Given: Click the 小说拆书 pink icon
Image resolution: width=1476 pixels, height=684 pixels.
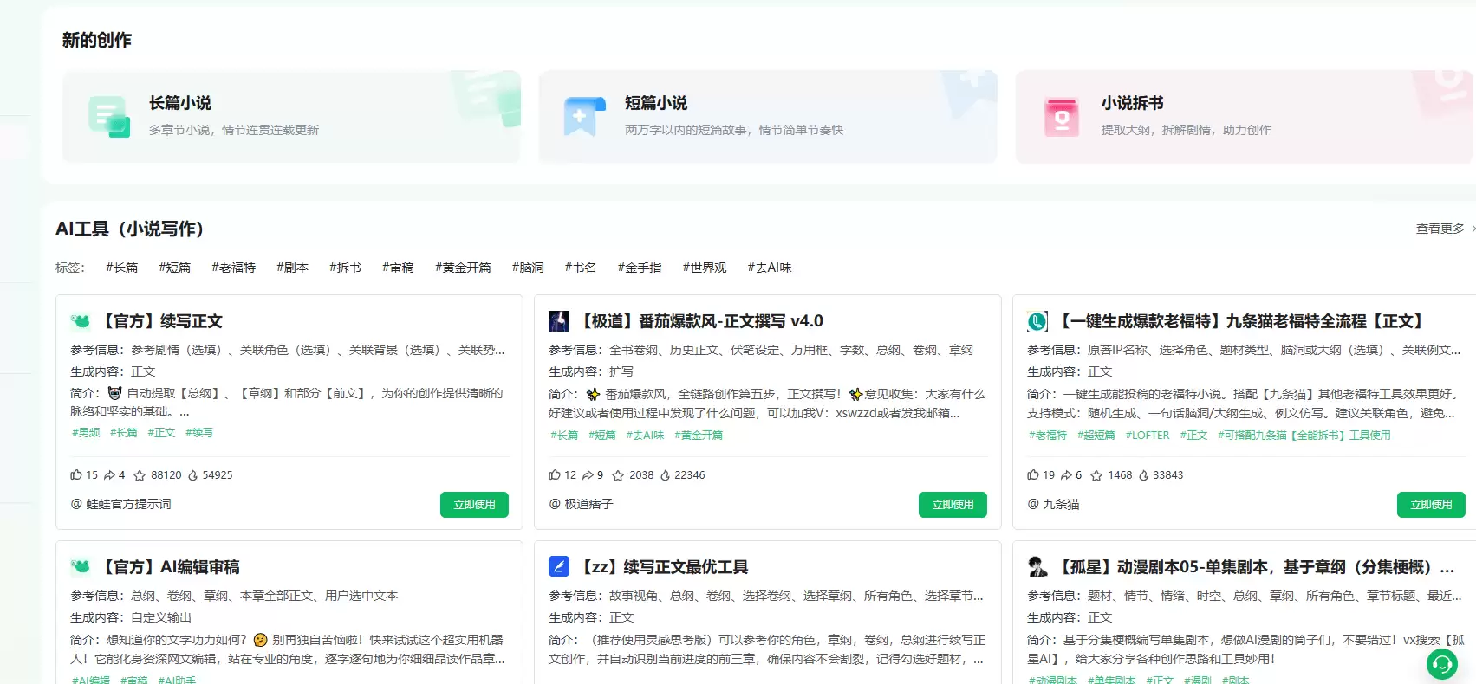Looking at the screenshot, I should 1062,117.
